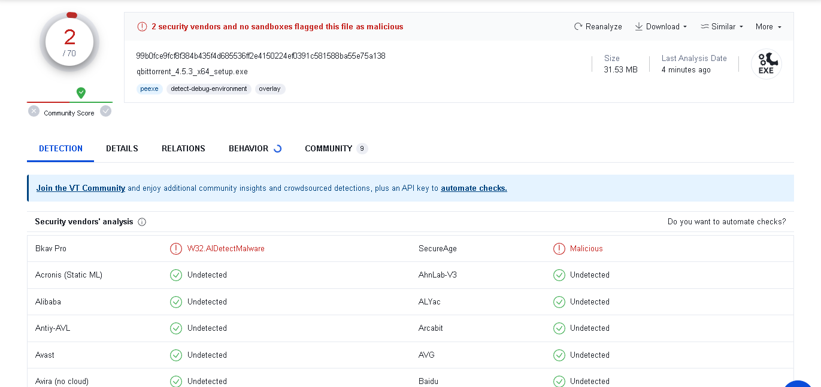Viewport: 821px width, 387px height.
Task: Click the detect-debug-environment tag
Action: coord(209,89)
